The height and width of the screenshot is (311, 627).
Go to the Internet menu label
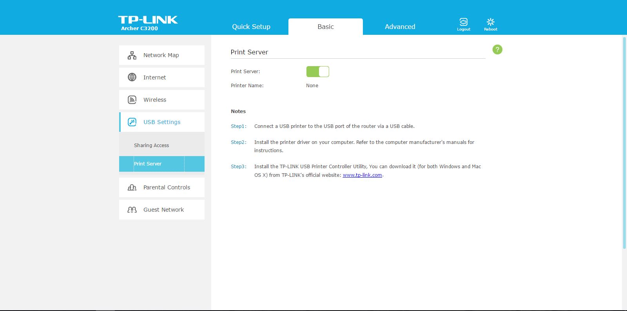point(155,77)
